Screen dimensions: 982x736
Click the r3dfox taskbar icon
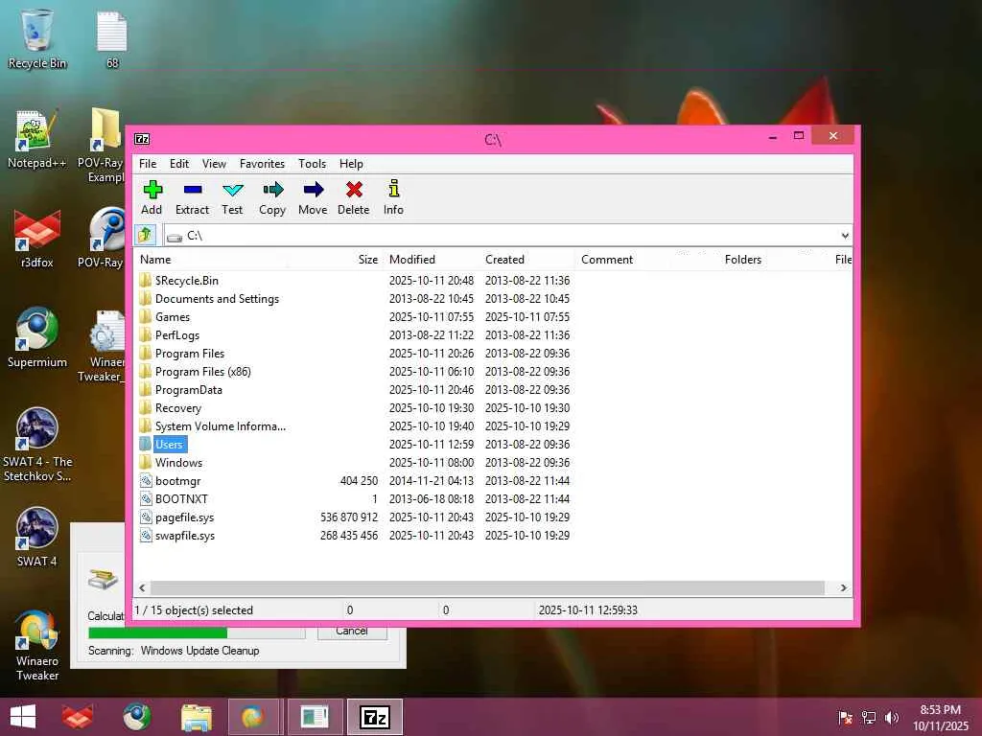pos(78,717)
